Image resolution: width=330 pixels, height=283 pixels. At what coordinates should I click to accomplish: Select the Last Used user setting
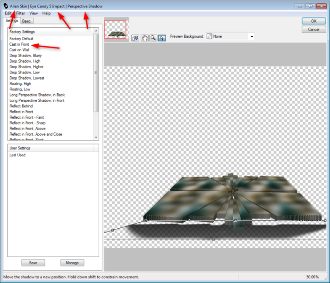point(17,155)
